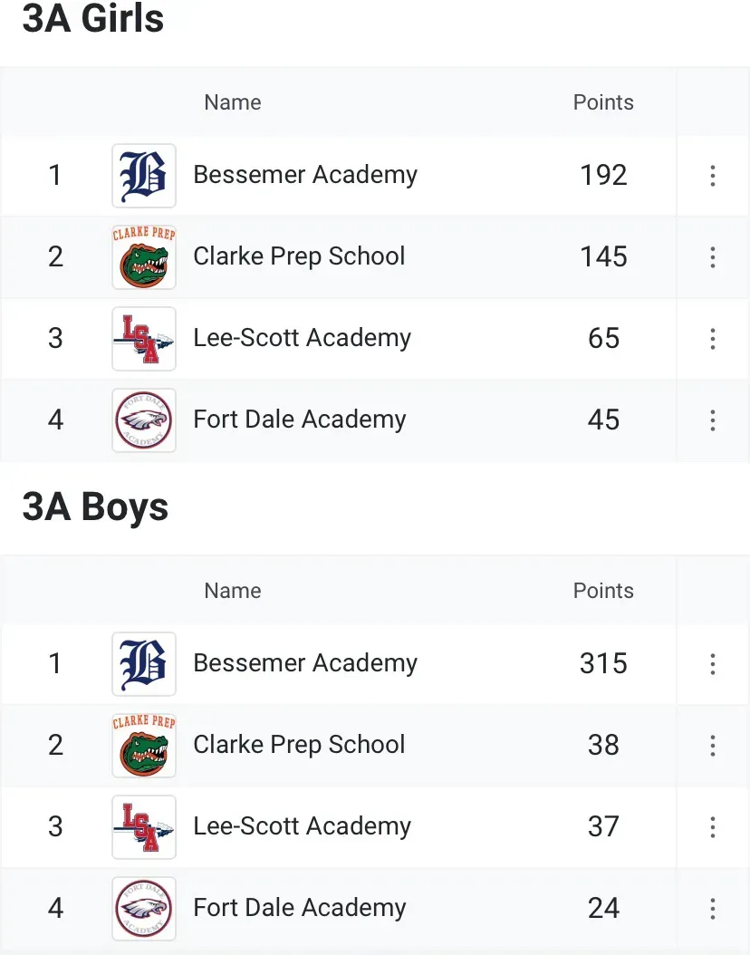Click Clarke Prep gator logo in 3A Boys
Viewport: 750px width, 955px height.
pyautogui.click(x=144, y=746)
